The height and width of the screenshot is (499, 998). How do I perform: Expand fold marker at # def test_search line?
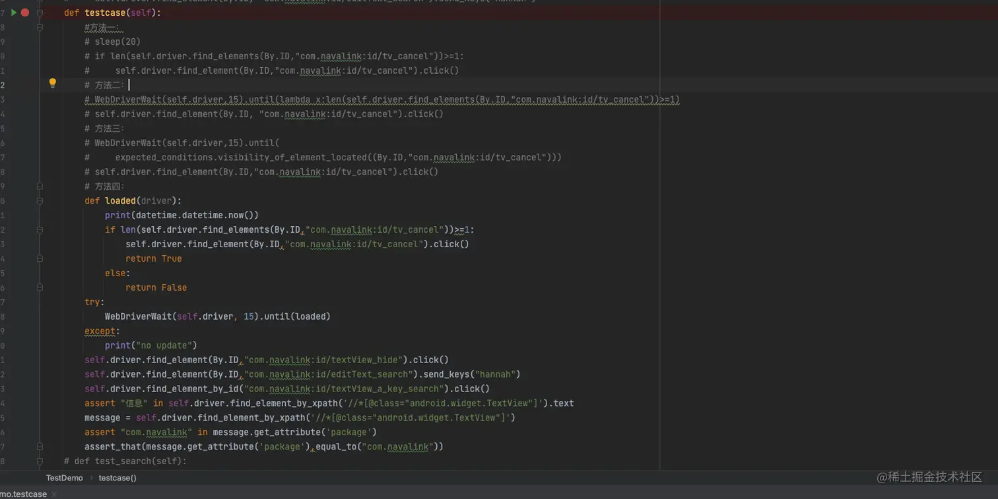point(40,461)
